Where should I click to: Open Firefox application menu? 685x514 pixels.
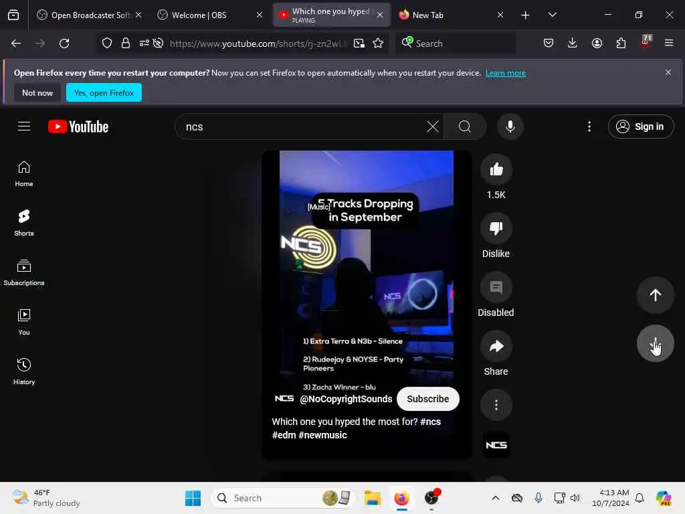tap(668, 43)
